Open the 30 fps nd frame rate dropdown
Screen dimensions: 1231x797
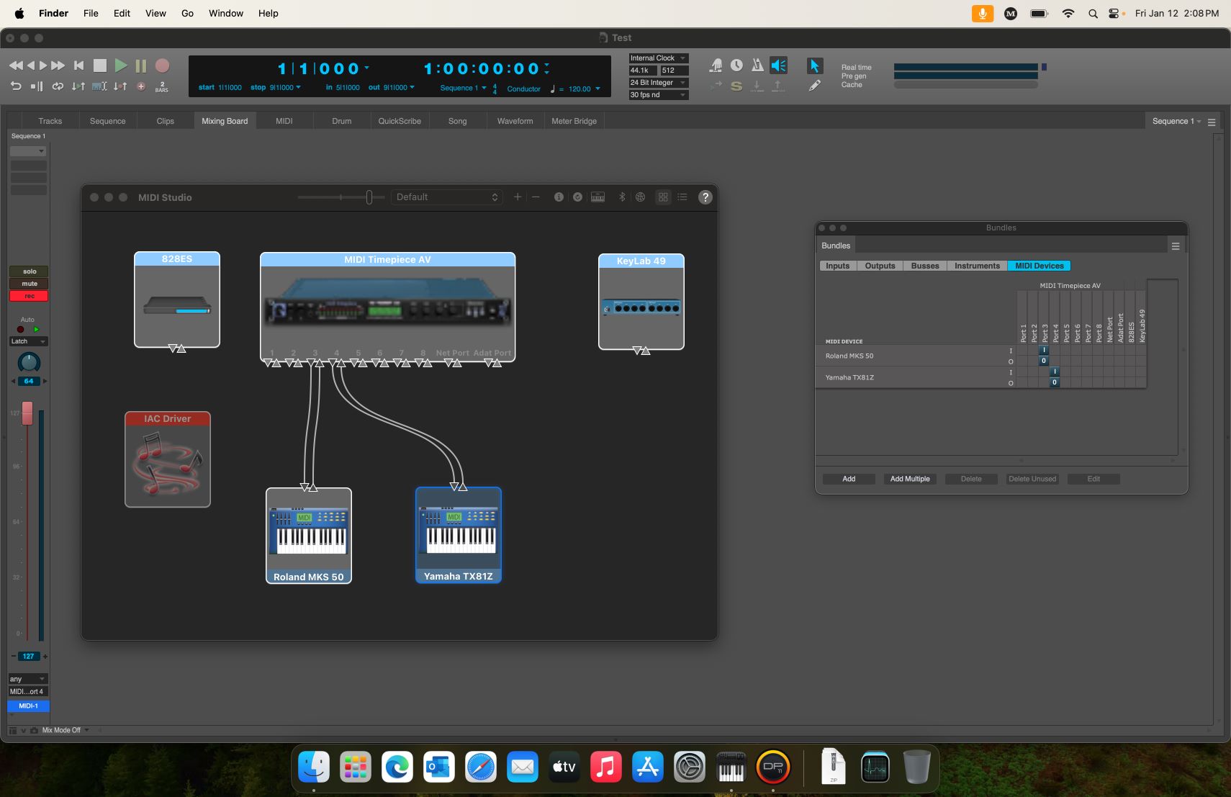tap(659, 95)
